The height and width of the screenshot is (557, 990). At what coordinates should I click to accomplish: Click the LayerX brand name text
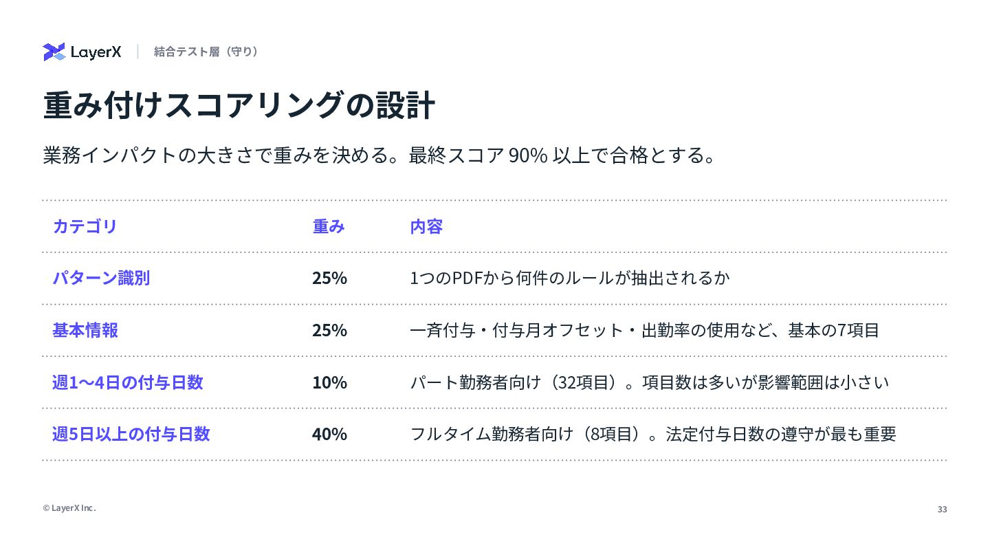coord(96,52)
